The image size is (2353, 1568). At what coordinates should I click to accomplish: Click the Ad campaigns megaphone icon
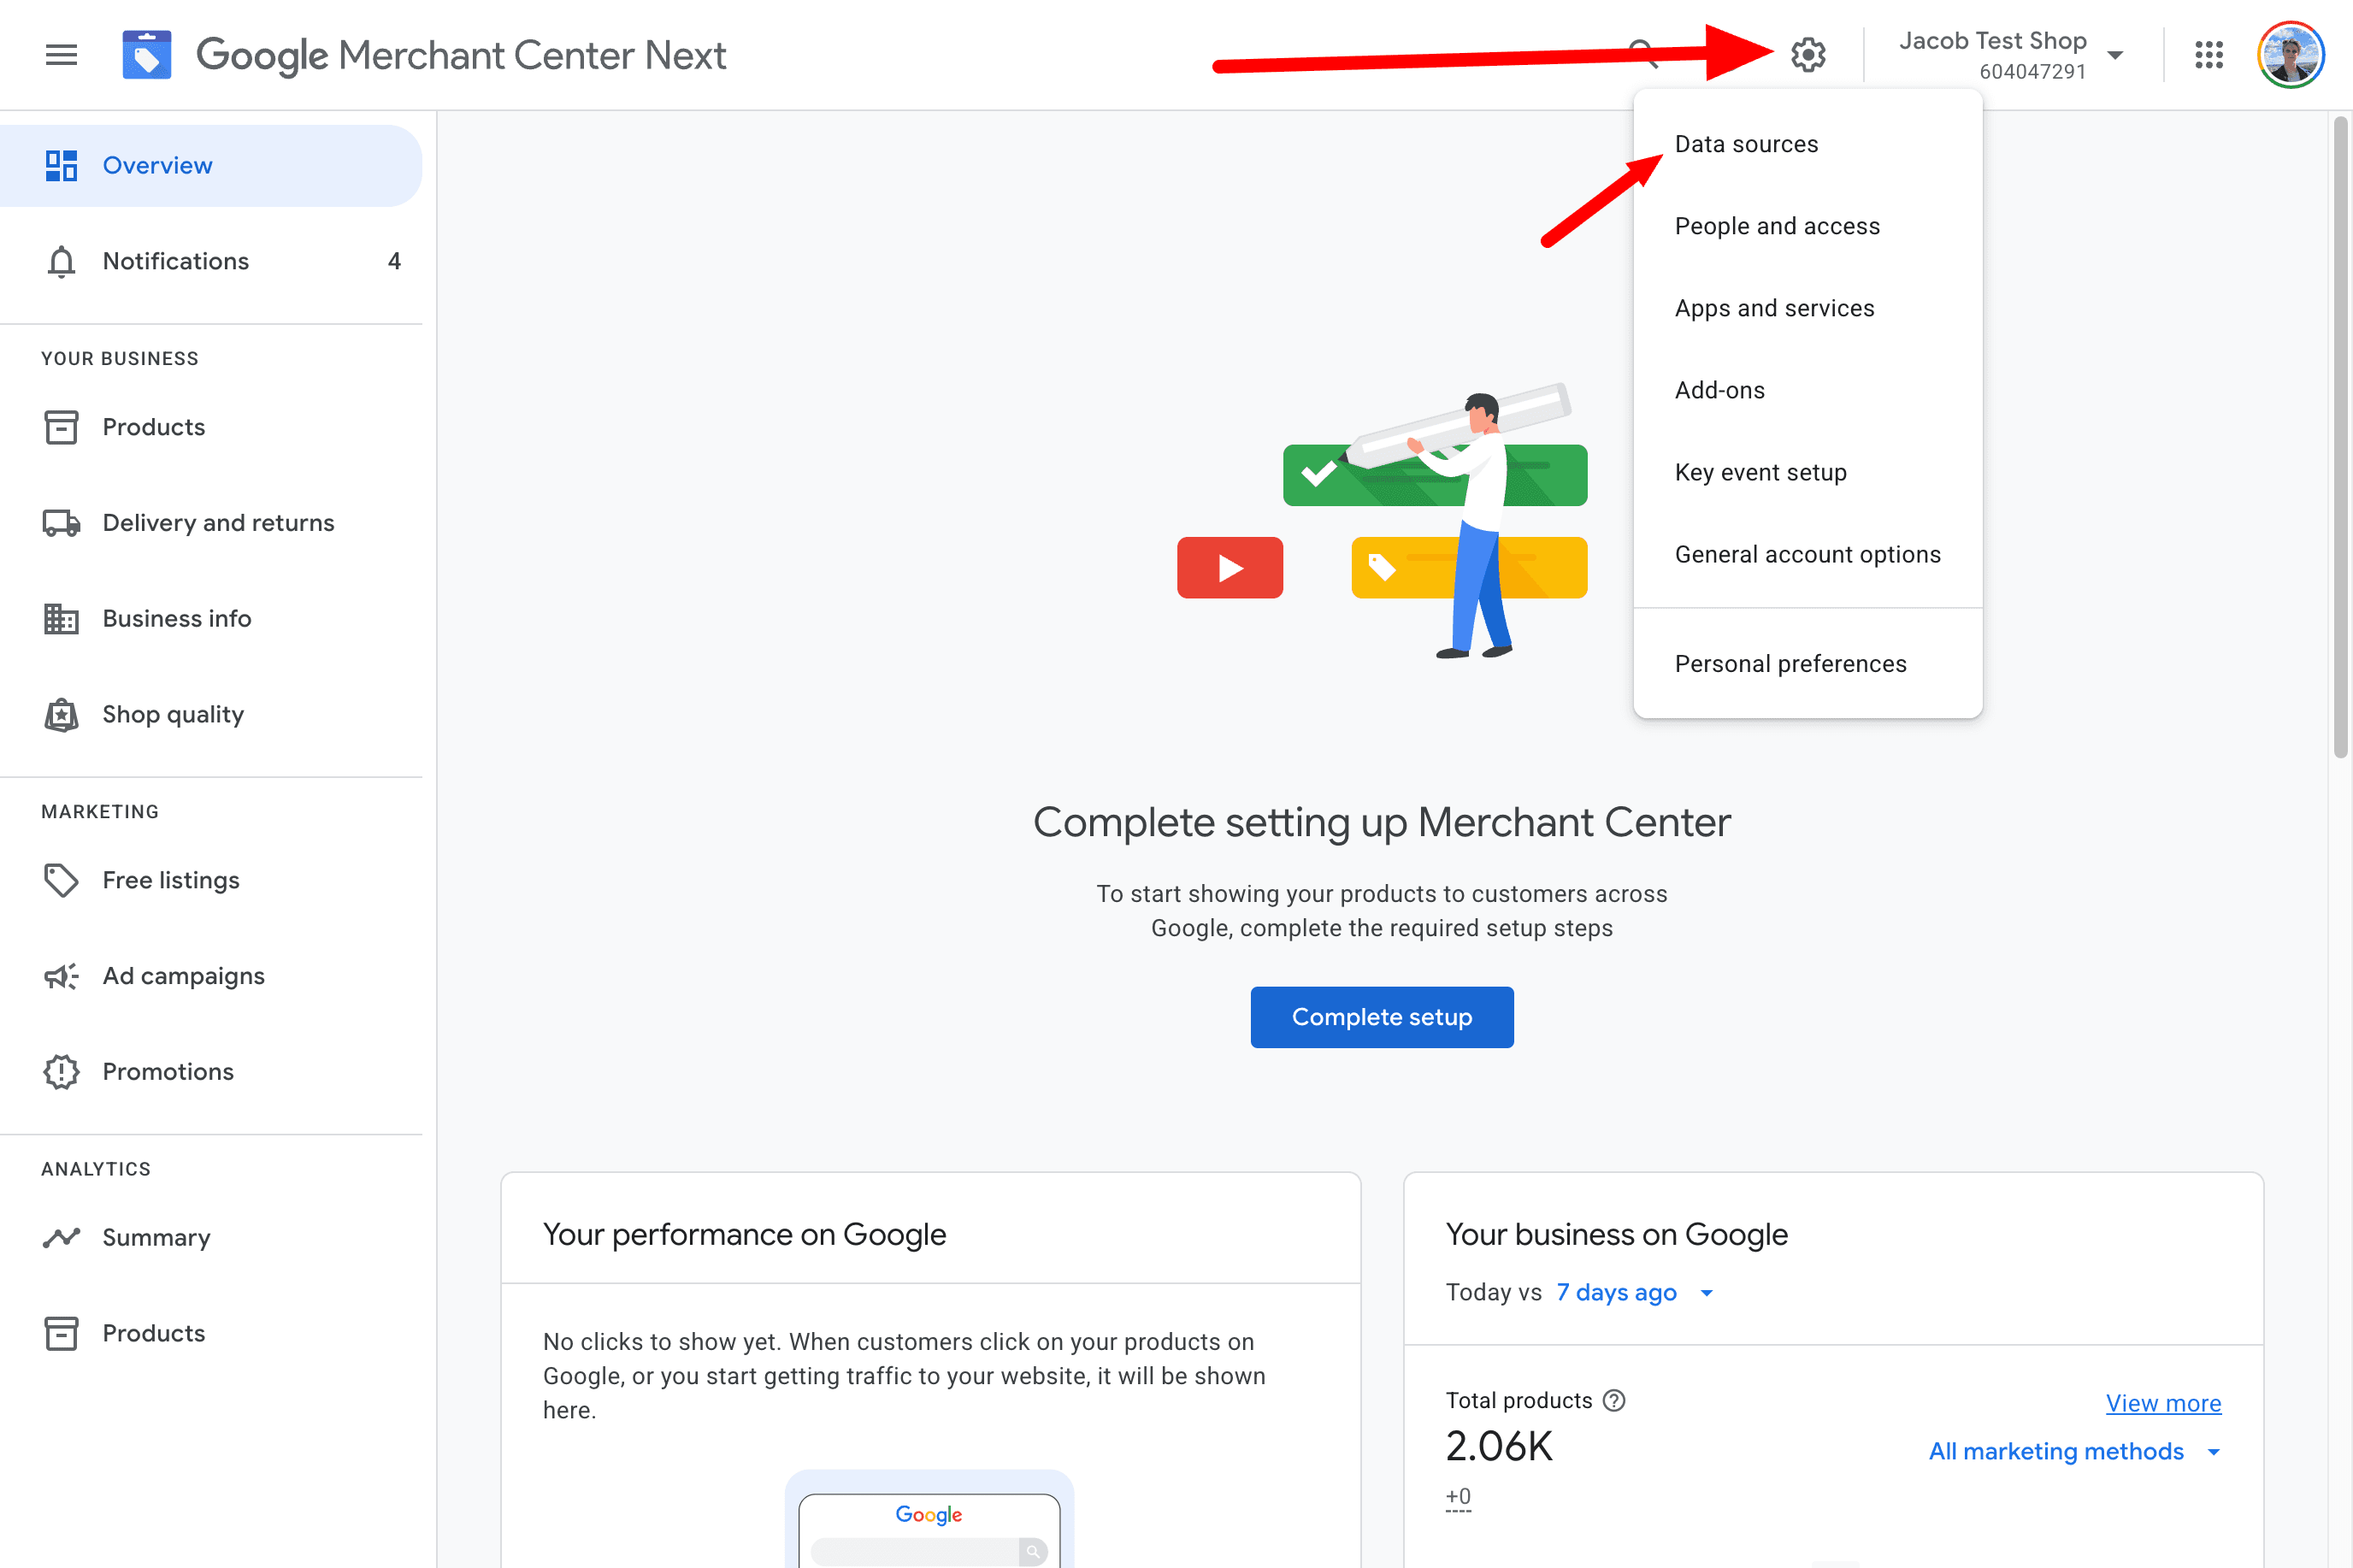(x=61, y=976)
